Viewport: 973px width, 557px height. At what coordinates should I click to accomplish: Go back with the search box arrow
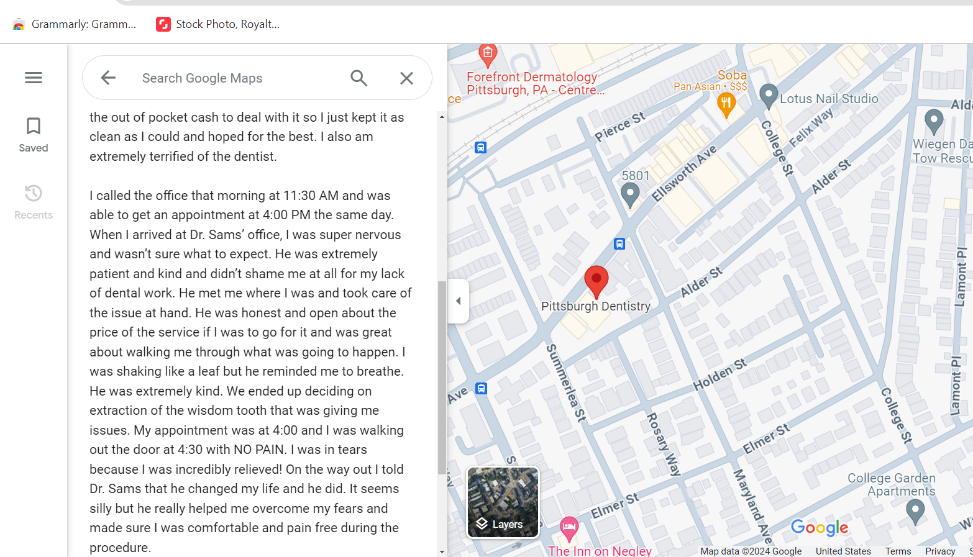(x=108, y=78)
